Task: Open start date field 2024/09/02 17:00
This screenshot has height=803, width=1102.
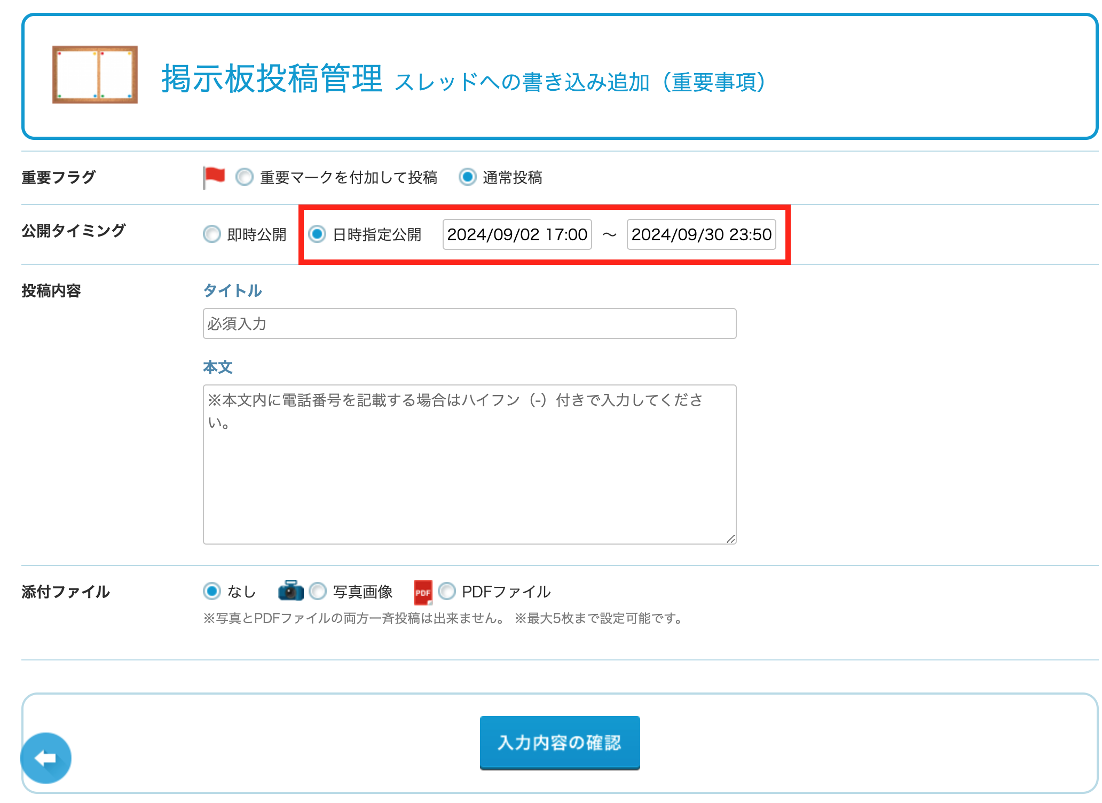Action: (x=517, y=234)
